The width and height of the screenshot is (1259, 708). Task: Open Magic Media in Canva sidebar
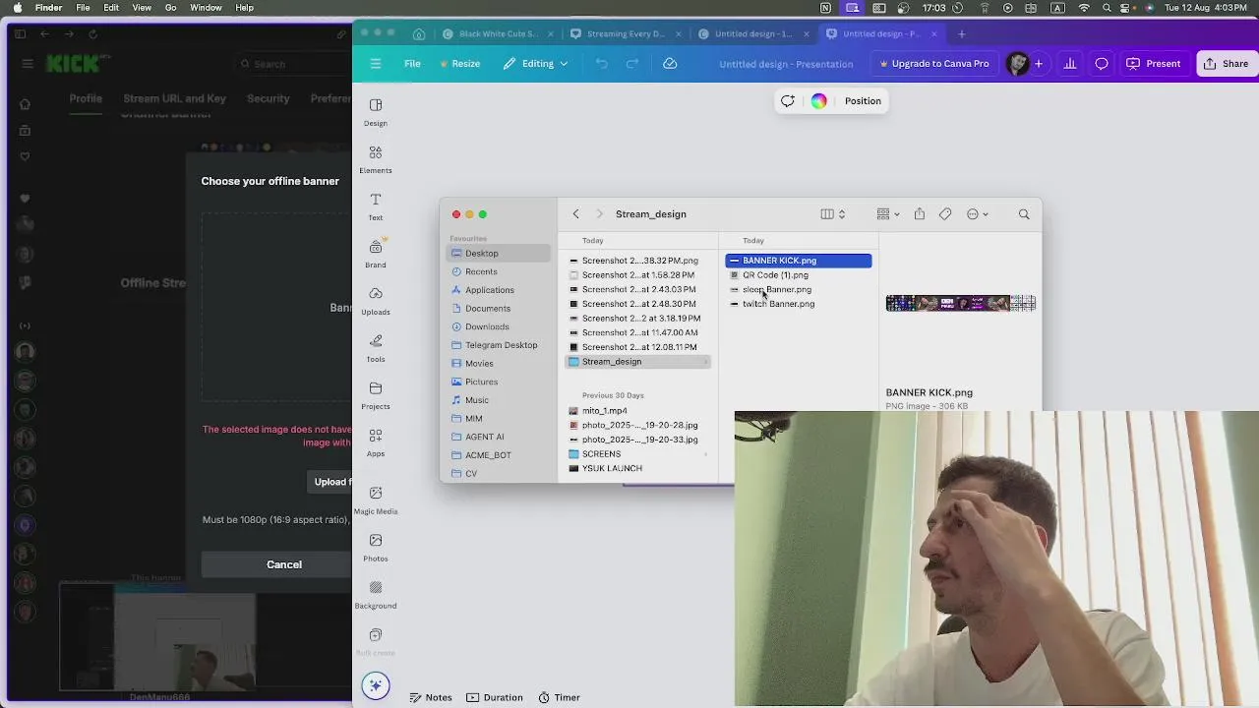(x=375, y=500)
